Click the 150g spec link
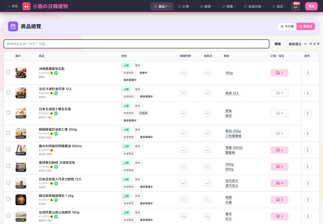This screenshot has height=224, width=323. [229, 73]
